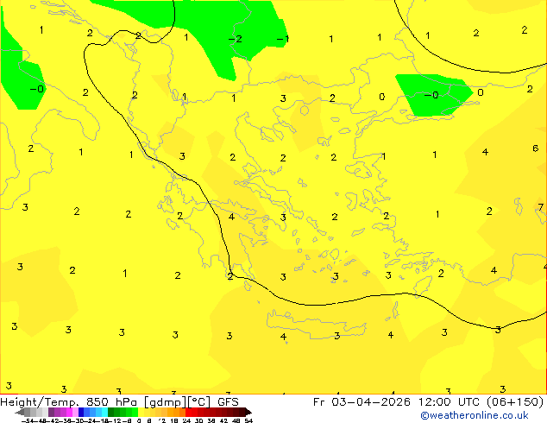
Task: Click the "-1" temperature value on map
Action: tap(283, 39)
